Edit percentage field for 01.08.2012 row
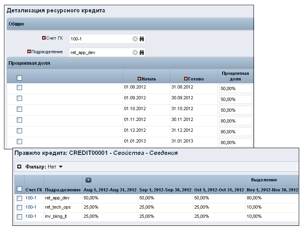Screen dimensions: 306x233 tap(235, 88)
